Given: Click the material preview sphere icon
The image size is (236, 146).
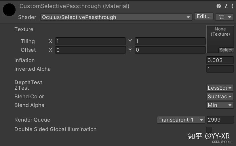Looking at the screenshot, I should pyautogui.click(x=9, y=10).
